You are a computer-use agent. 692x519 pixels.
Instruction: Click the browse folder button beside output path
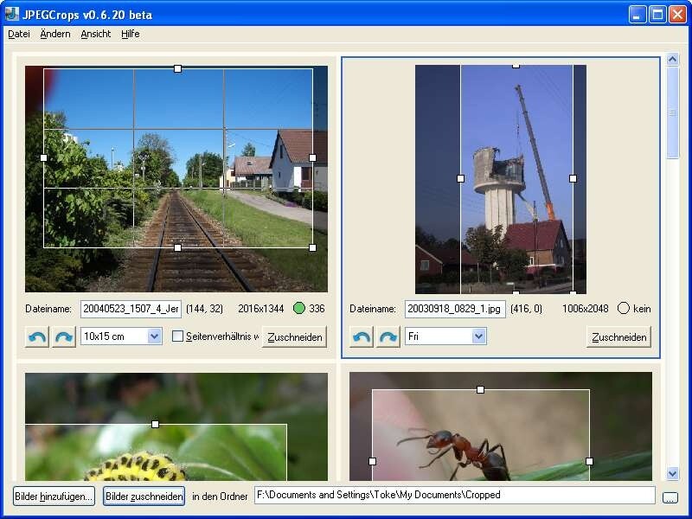pos(670,497)
